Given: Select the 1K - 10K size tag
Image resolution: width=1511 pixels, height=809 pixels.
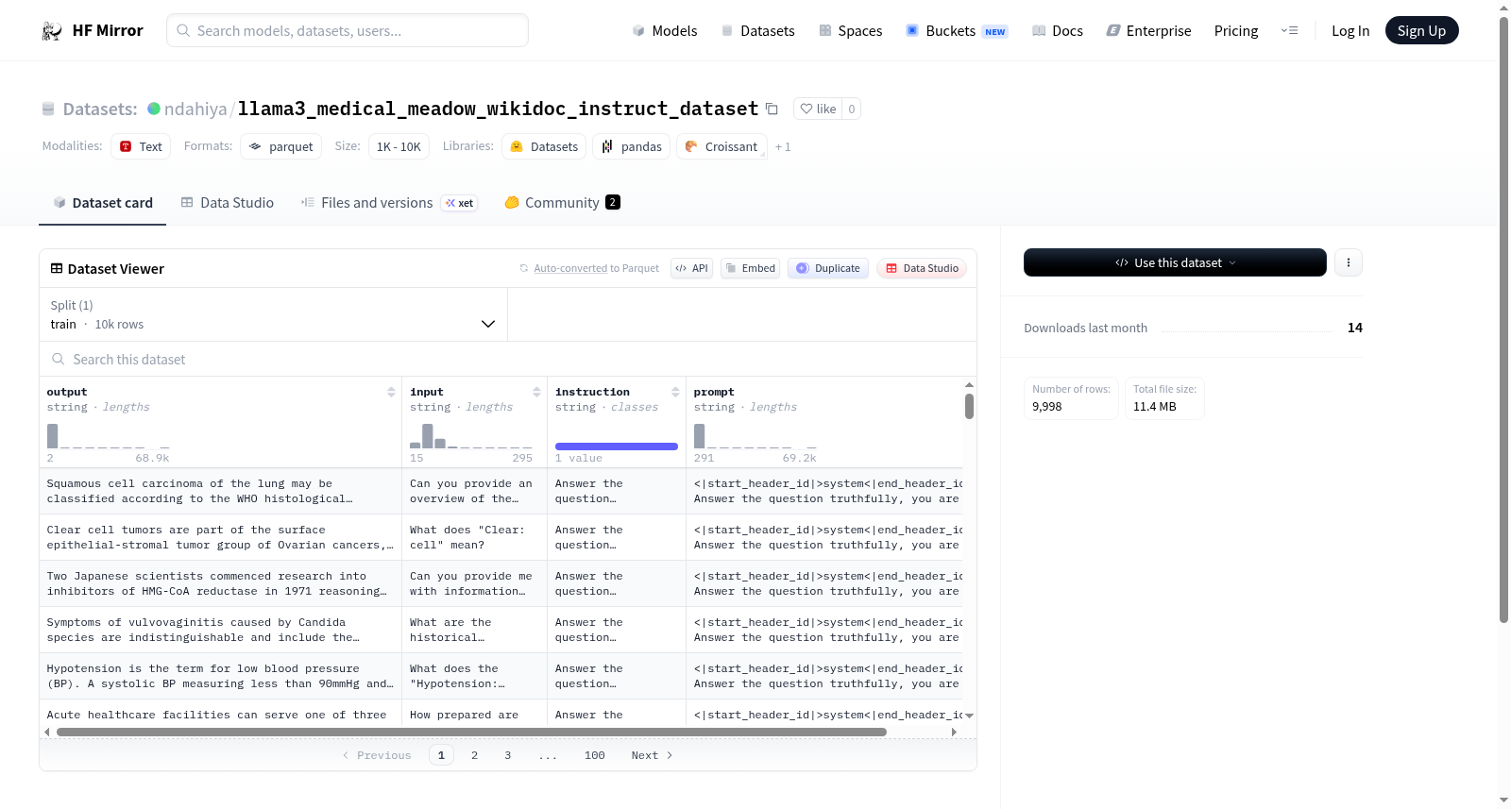Looking at the screenshot, I should 399,146.
